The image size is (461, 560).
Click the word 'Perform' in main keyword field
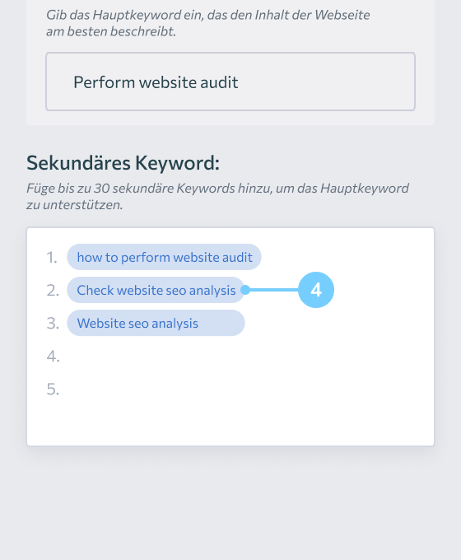click(104, 82)
